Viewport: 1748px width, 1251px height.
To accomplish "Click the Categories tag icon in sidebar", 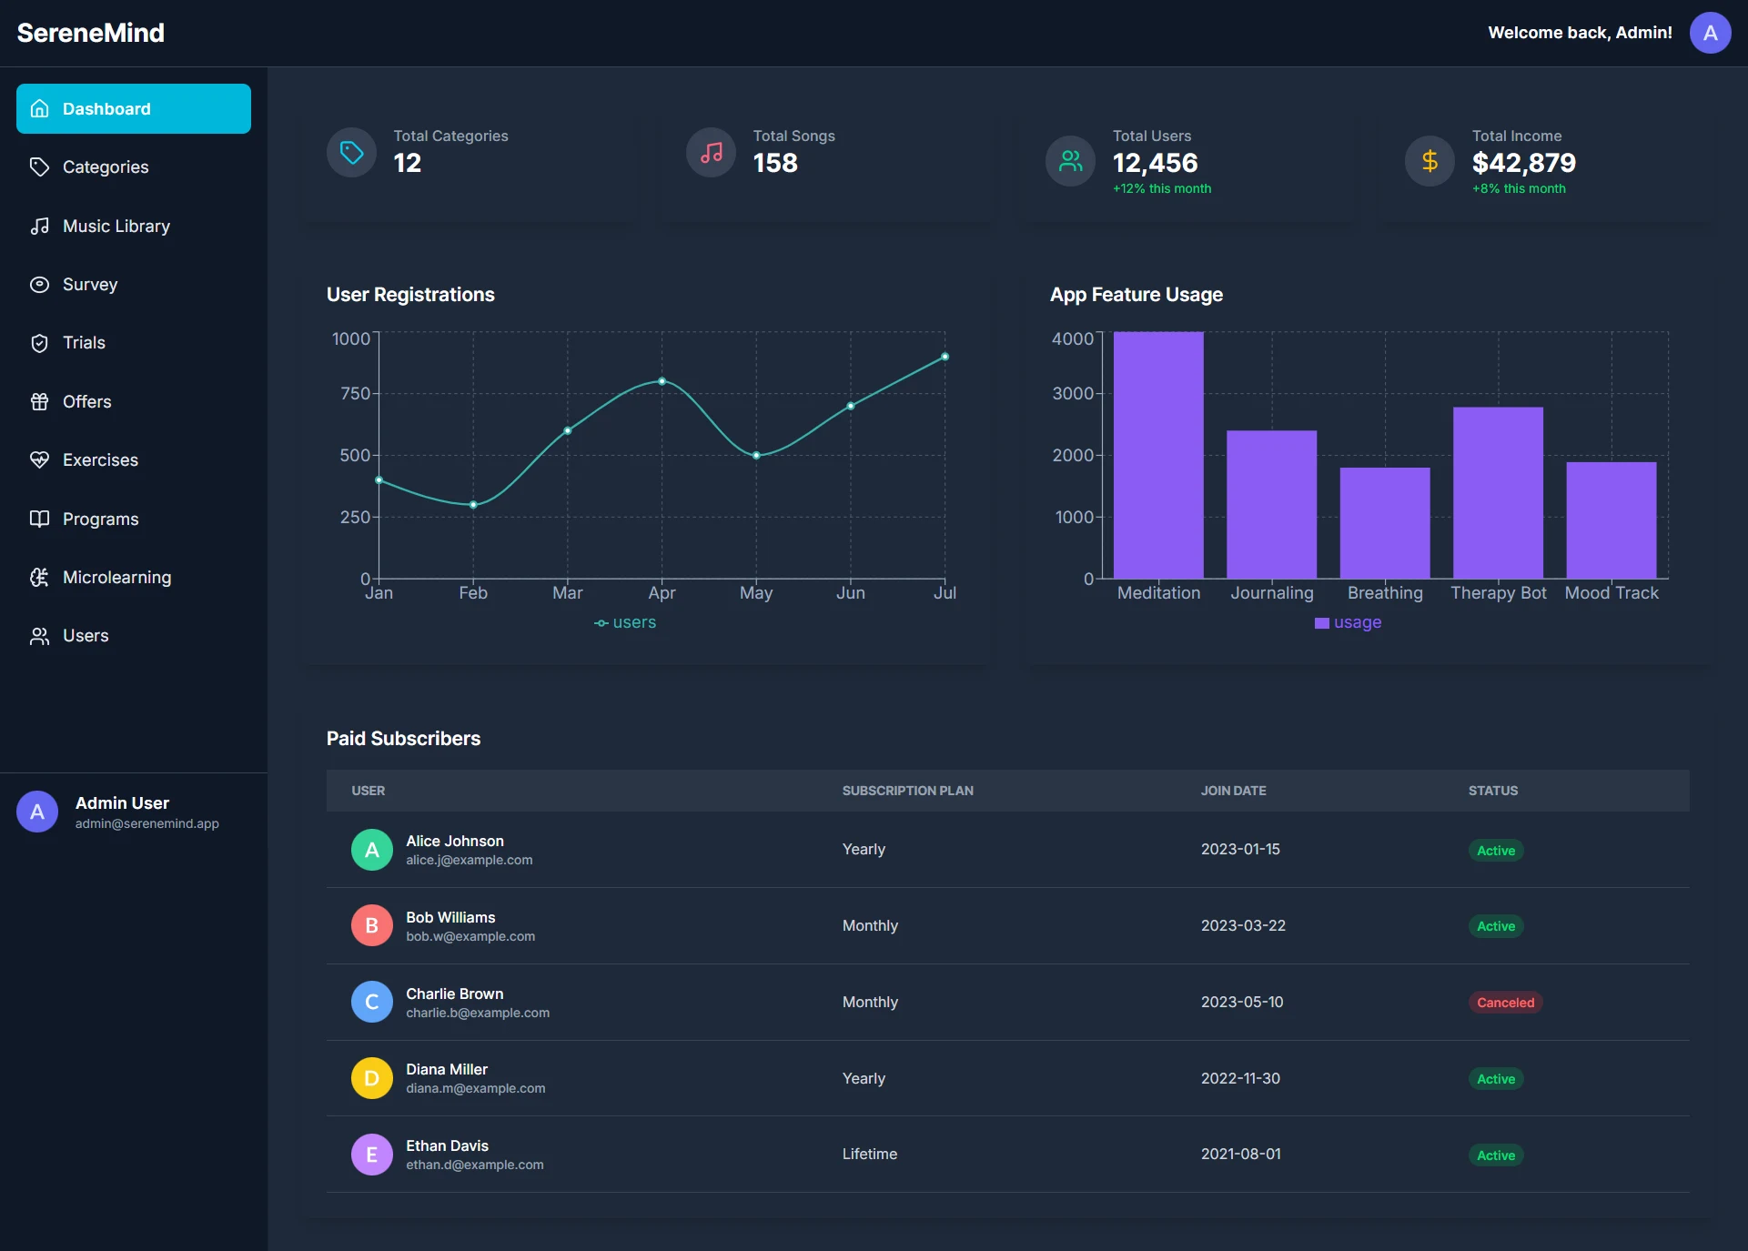I will tap(39, 167).
